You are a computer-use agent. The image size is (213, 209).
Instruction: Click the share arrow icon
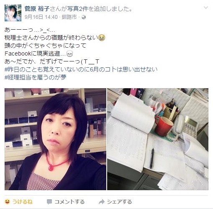[102, 202]
